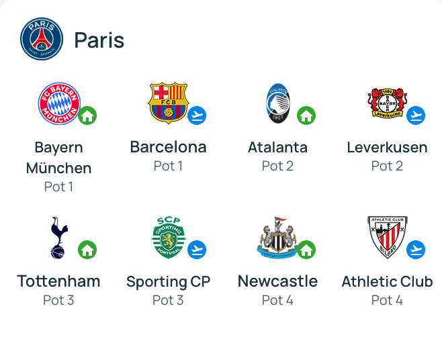Select the Barcelona club crest

click(168, 103)
